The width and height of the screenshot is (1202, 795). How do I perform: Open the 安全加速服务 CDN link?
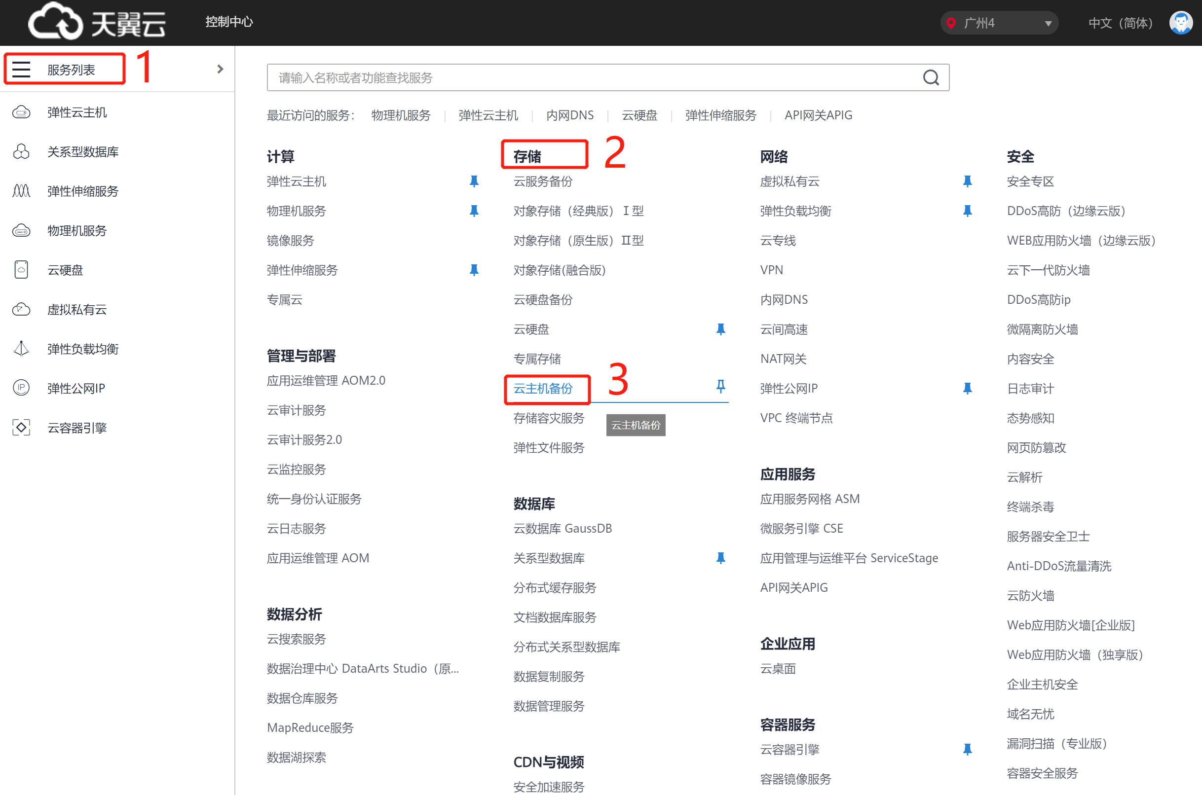tap(549, 787)
